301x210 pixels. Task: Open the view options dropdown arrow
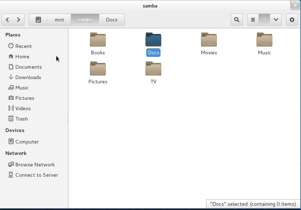[x=276, y=20]
